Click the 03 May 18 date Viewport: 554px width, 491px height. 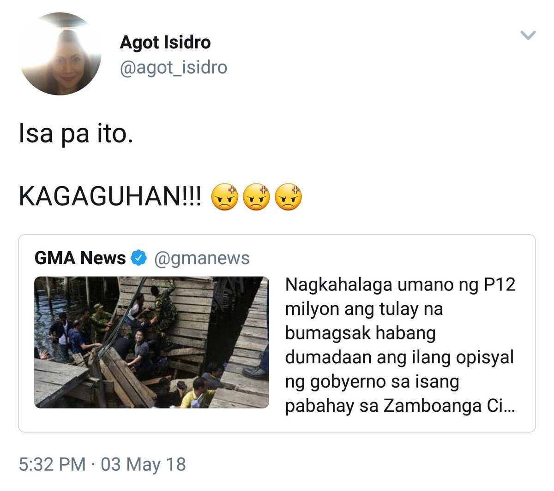[144, 464]
